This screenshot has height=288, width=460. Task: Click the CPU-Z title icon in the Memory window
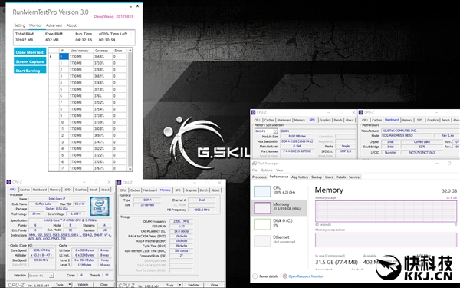point(119,183)
